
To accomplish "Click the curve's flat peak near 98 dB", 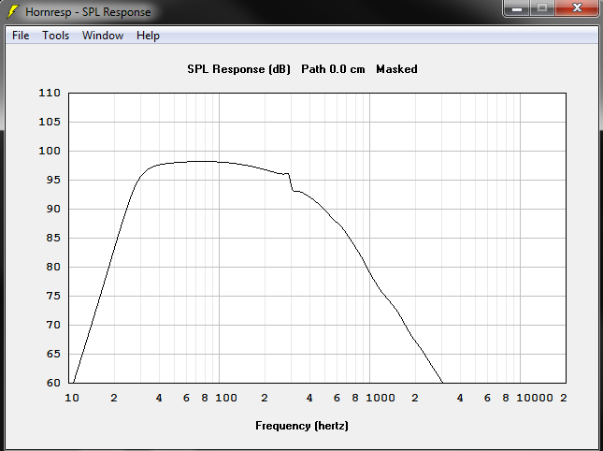I will point(202,162).
